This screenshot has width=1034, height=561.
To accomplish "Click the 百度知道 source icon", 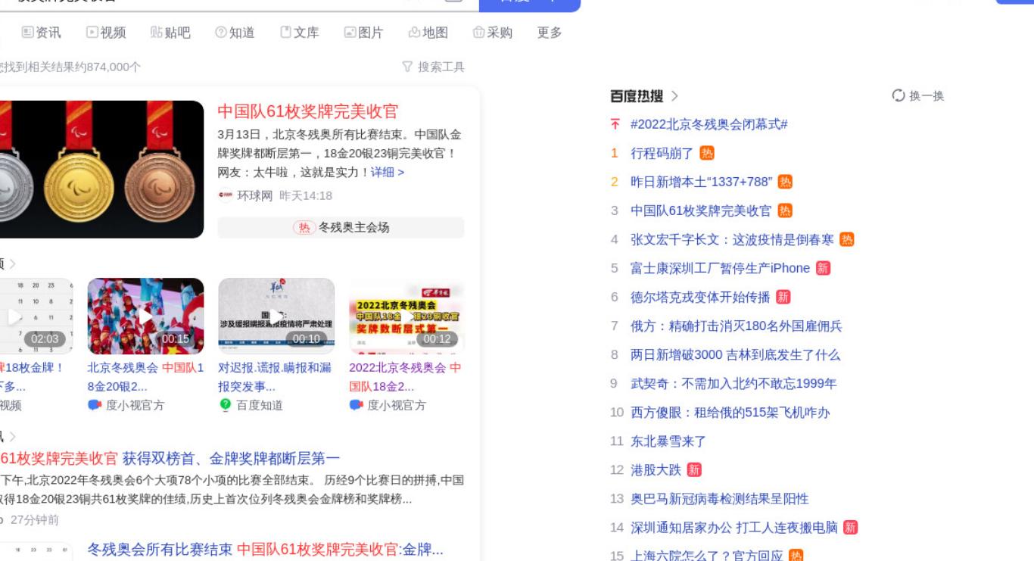I will (225, 405).
